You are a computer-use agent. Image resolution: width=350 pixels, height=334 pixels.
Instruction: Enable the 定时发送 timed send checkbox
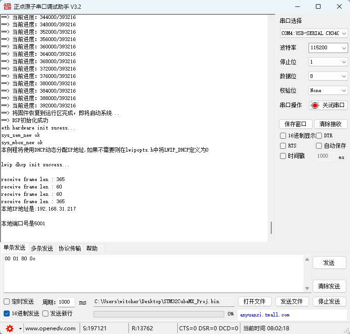7,302
